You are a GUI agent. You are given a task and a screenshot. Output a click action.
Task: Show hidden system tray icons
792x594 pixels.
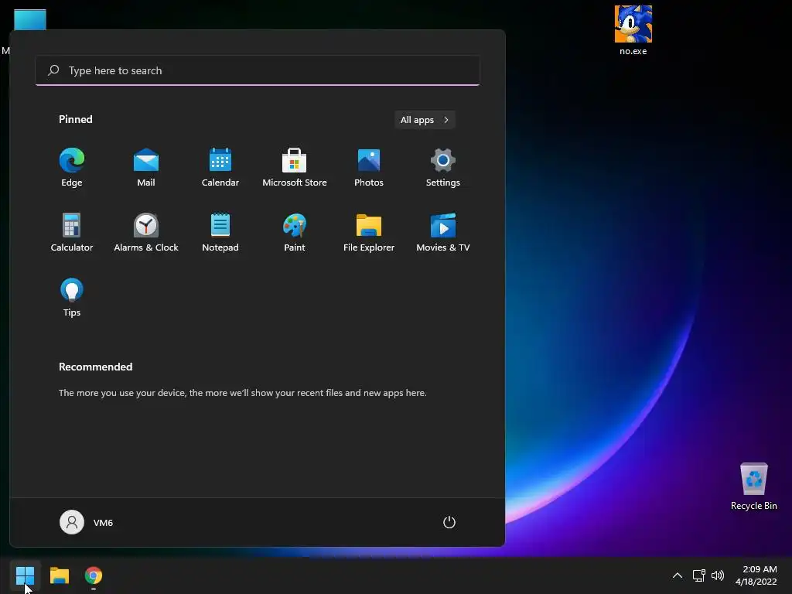(678, 575)
